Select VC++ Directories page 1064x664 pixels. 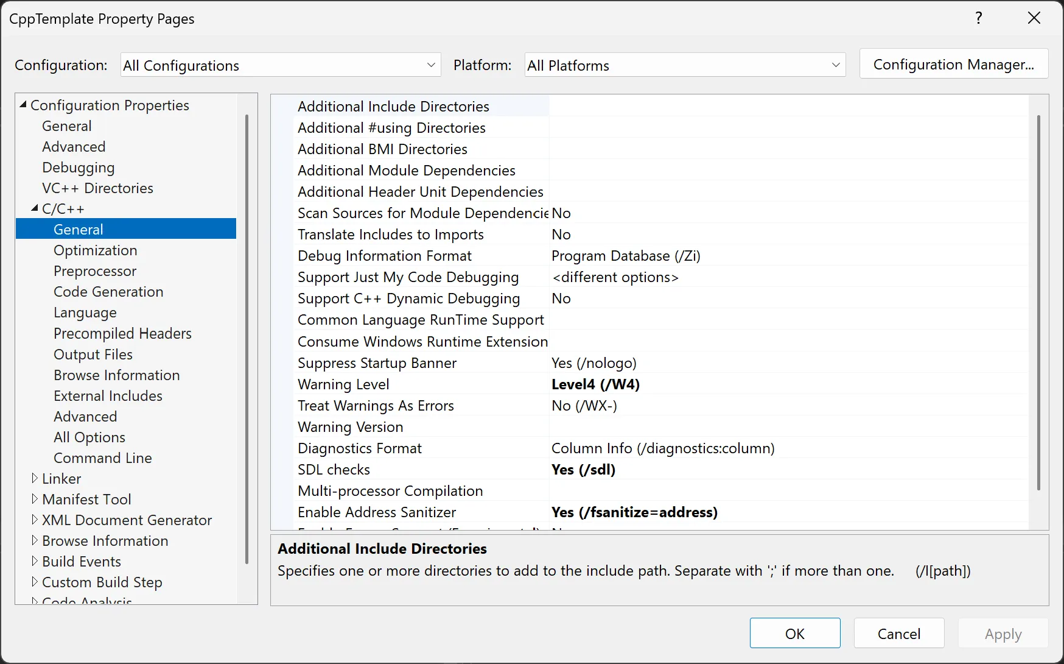pyautogui.click(x=97, y=188)
